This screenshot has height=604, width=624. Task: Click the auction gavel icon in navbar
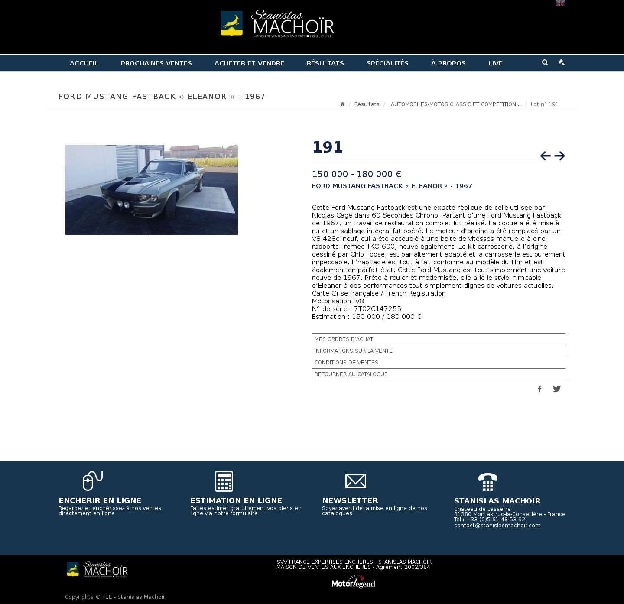561,62
